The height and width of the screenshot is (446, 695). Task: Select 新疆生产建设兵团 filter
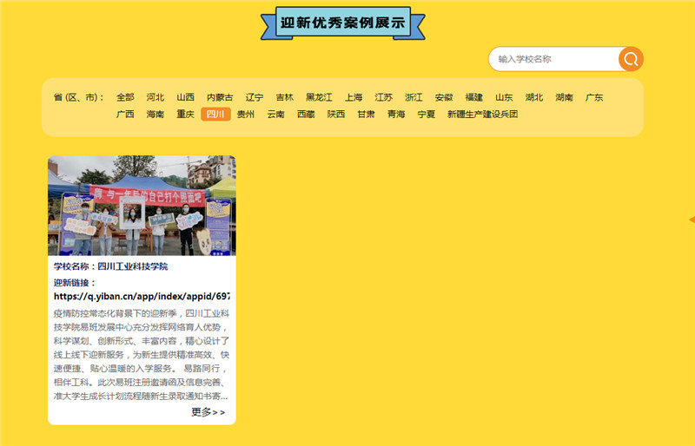(482, 115)
